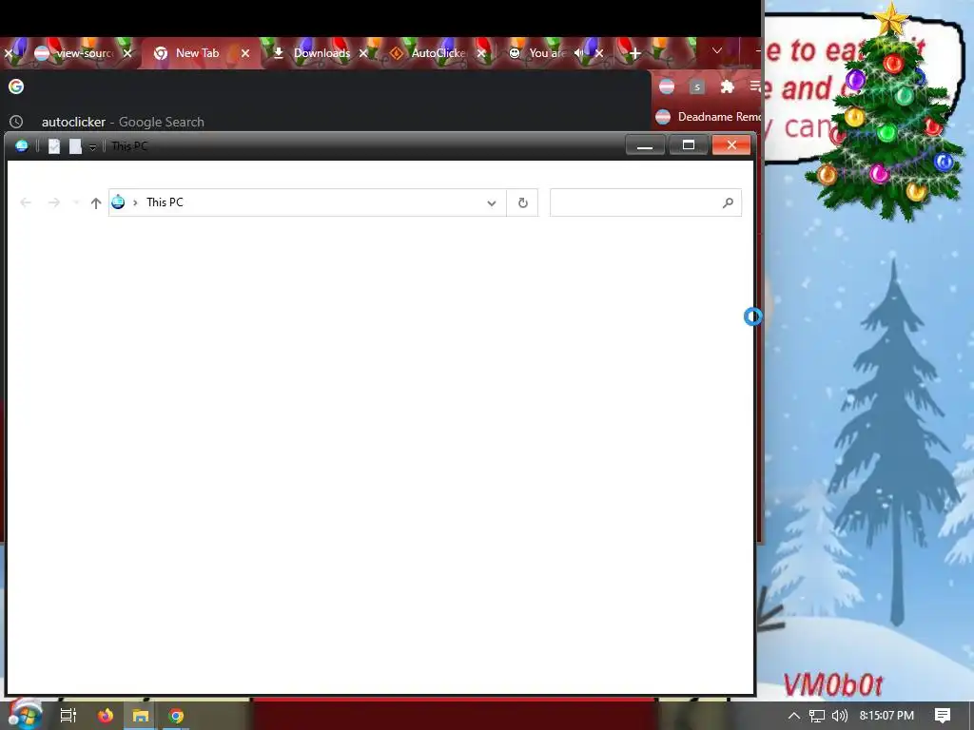The width and height of the screenshot is (974, 730).
Task: Close the view-source tab
Action: click(127, 53)
